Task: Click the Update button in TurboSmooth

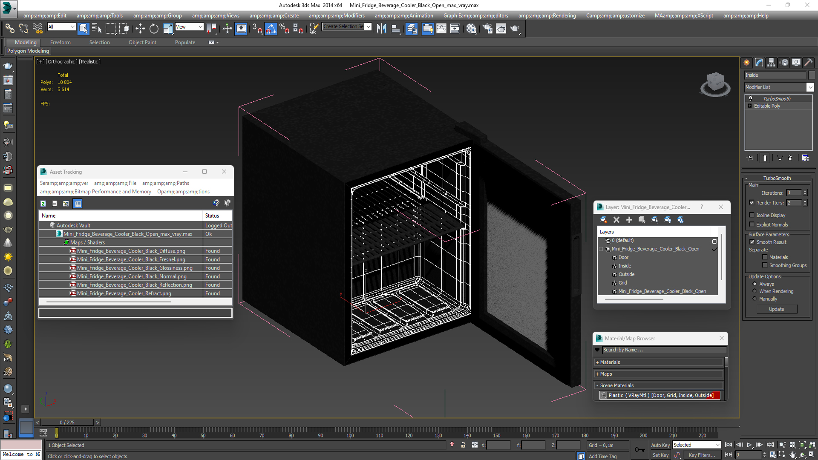Action: pyautogui.click(x=778, y=308)
